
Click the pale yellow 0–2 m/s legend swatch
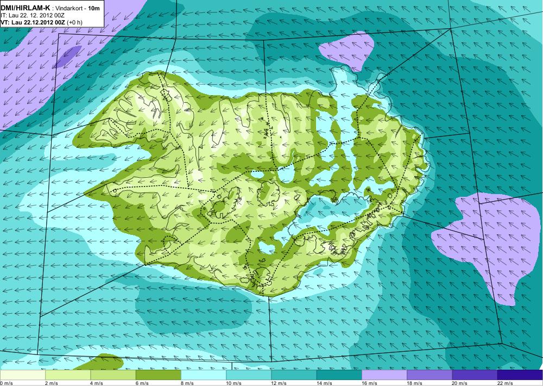pos(22,375)
